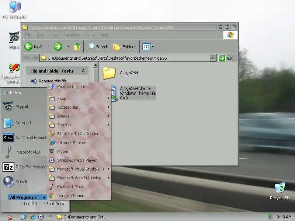Screen dimensions: 295x221
Task: Go up one folder level with Up icon
Action: [77, 47]
